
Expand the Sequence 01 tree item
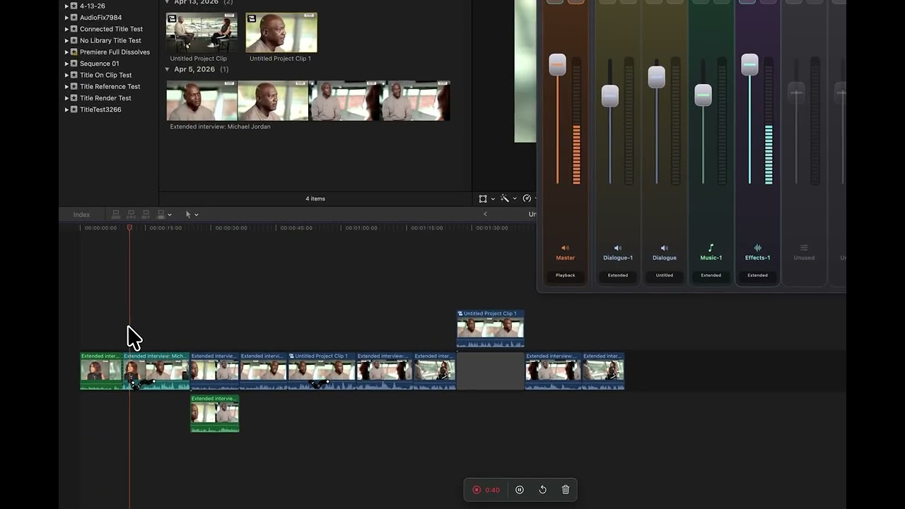point(66,64)
